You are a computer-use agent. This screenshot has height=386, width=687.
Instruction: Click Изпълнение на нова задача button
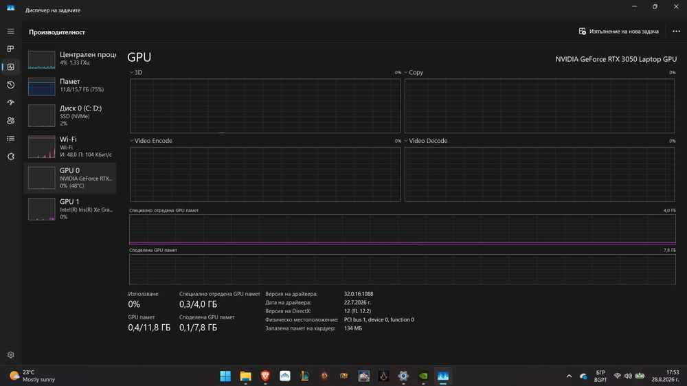(619, 32)
